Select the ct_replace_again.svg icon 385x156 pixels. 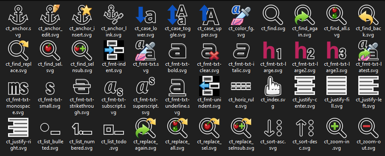coord(146,128)
